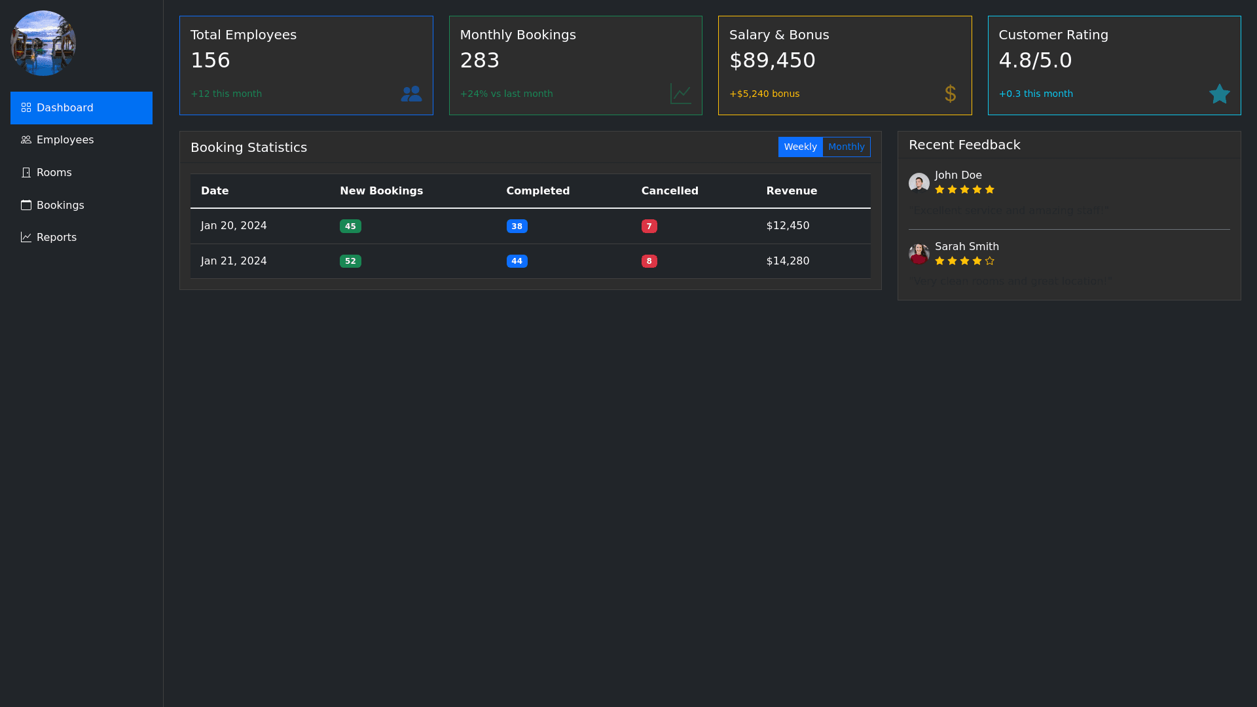This screenshot has height=707, width=1257.
Task: Click the Jan 20, 2024 date cell
Action: (x=234, y=226)
